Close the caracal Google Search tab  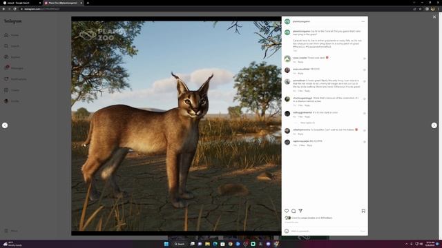click(39, 3)
